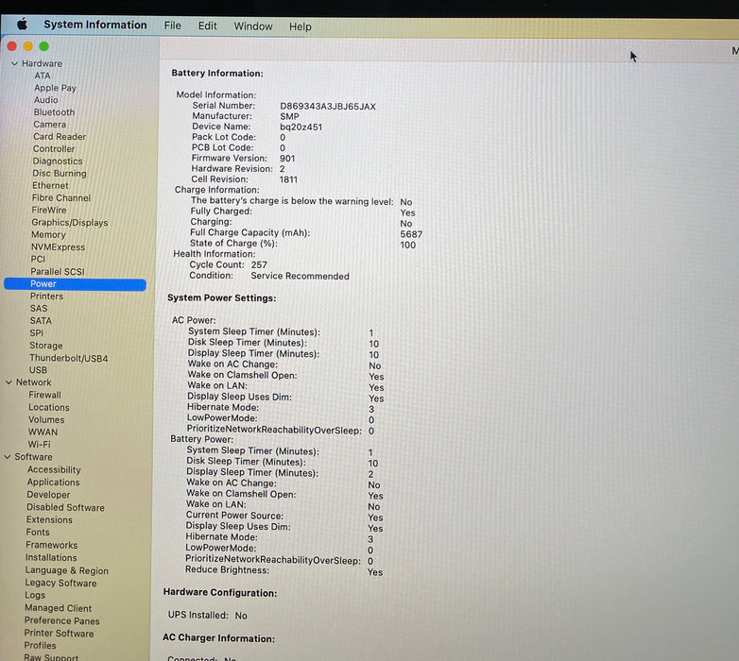Close the window with red button

click(12, 46)
